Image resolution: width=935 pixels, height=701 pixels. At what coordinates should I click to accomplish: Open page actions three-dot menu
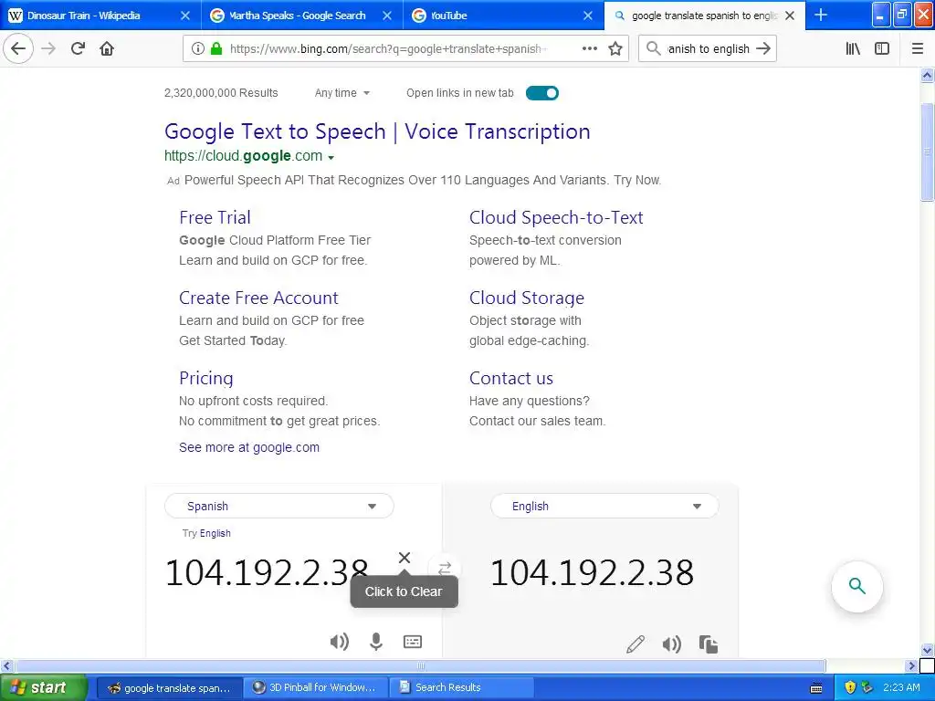point(590,48)
